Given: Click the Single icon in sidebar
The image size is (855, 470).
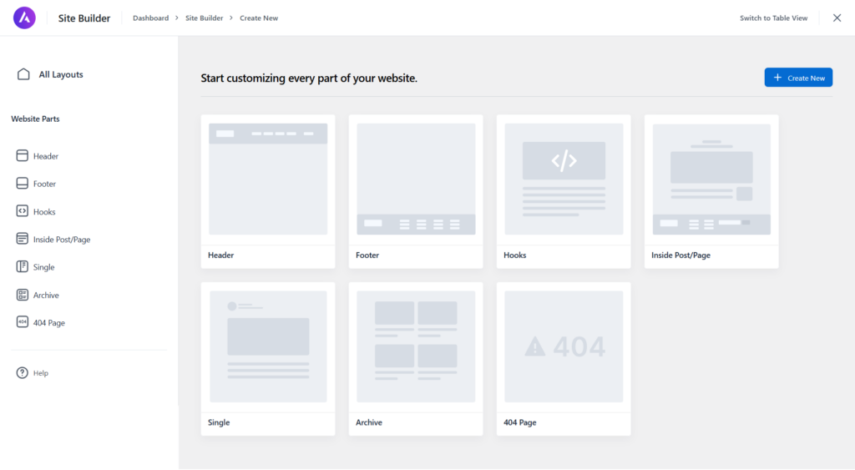Looking at the screenshot, I should pyautogui.click(x=22, y=266).
